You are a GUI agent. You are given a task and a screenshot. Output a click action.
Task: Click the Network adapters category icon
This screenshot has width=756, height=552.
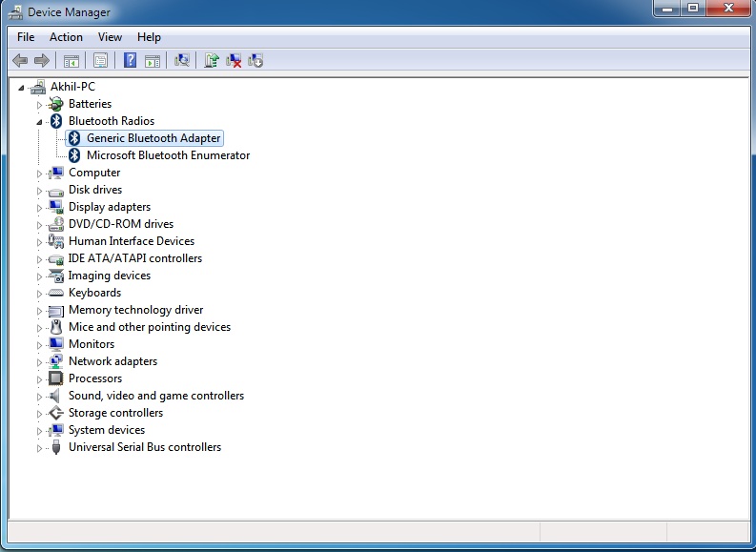coord(56,361)
